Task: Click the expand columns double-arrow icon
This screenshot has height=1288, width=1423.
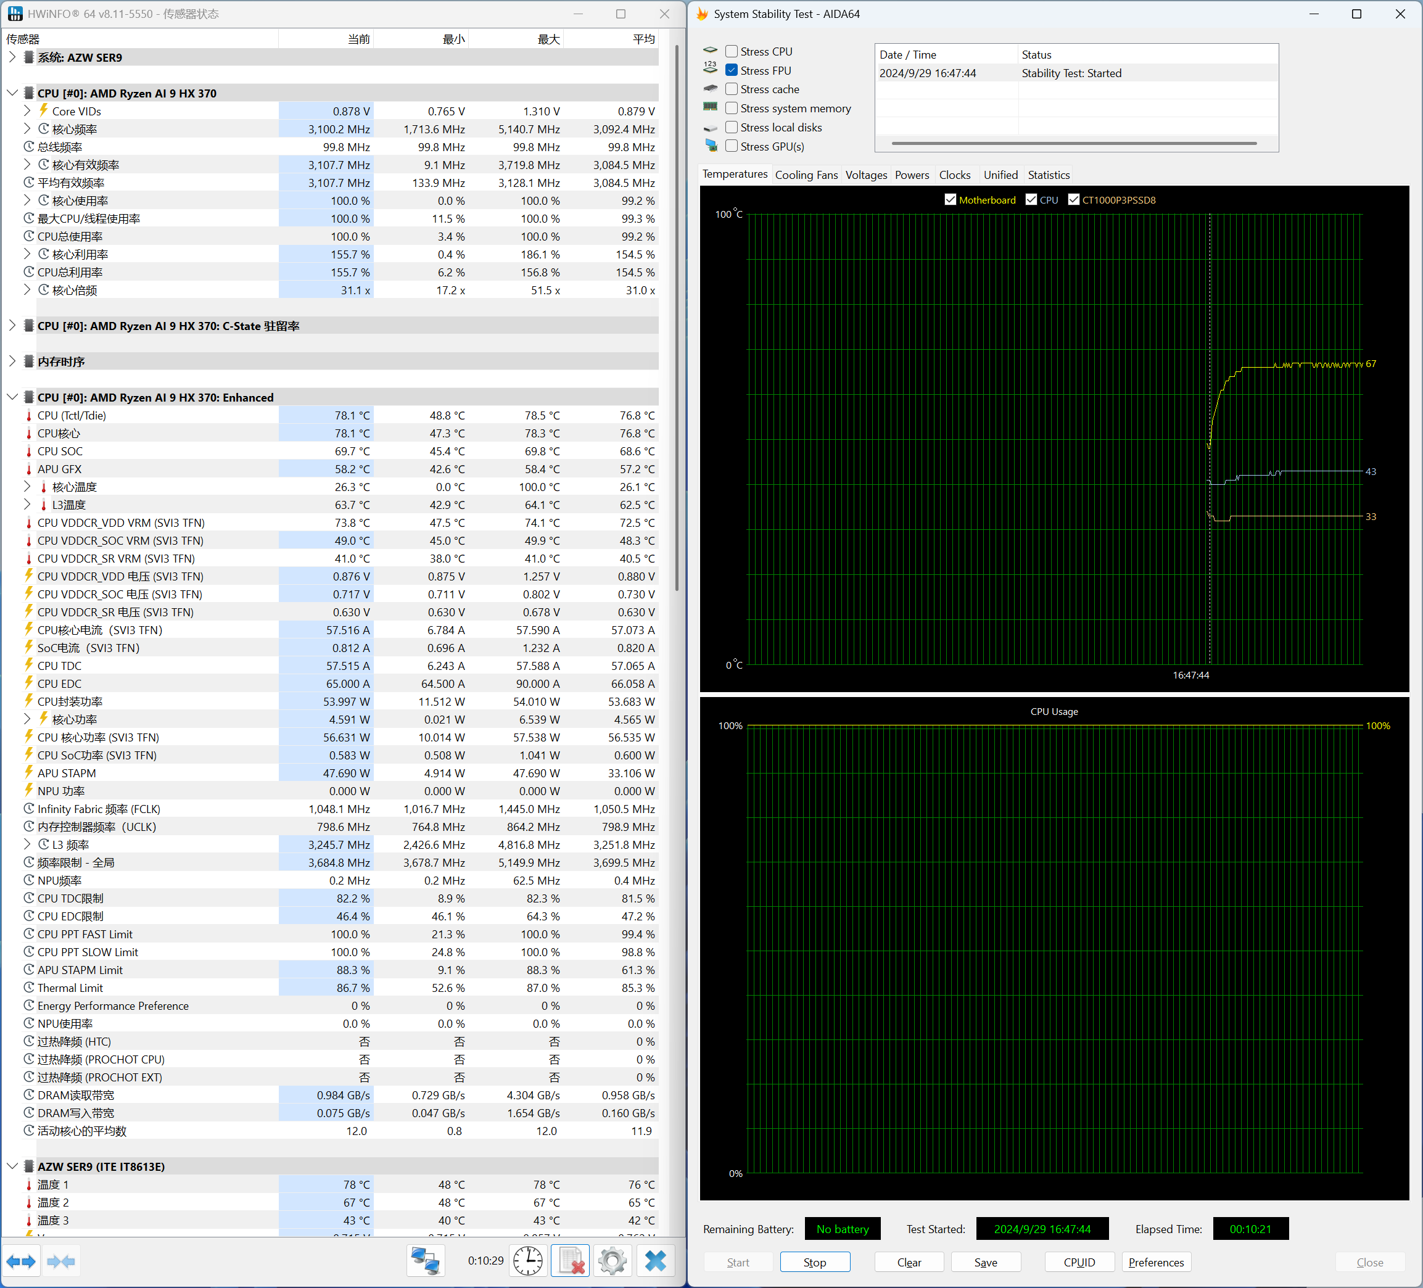Action: [x=20, y=1262]
